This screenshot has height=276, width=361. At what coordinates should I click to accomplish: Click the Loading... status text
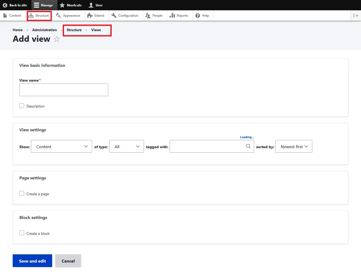(x=247, y=137)
